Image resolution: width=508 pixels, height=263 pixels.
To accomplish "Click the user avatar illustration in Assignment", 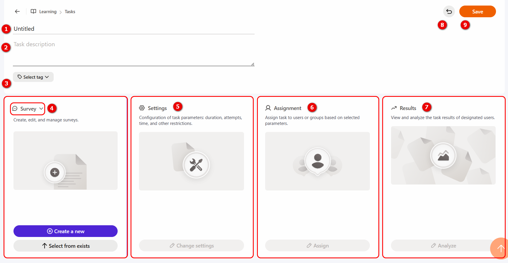I will [317, 161].
